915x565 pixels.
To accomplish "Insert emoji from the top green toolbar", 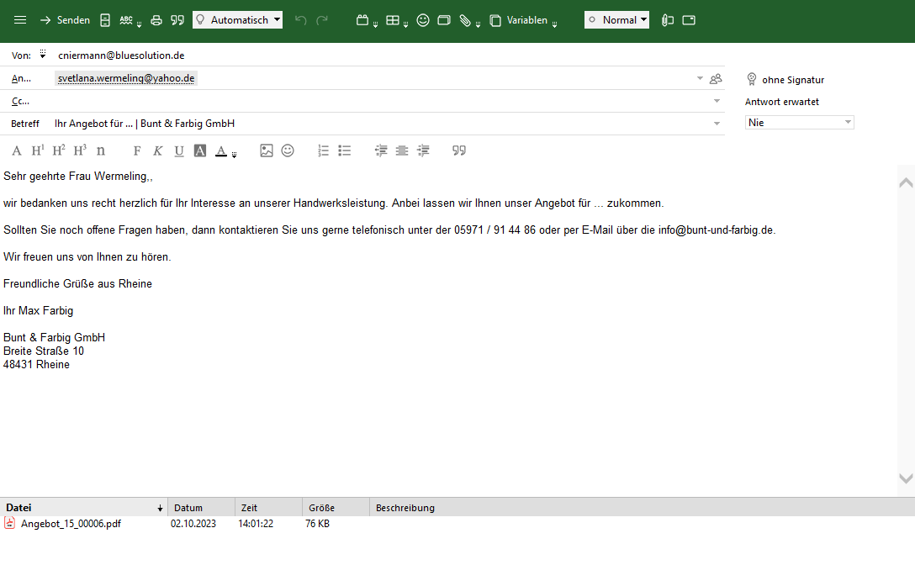I will click(x=423, y=20).
